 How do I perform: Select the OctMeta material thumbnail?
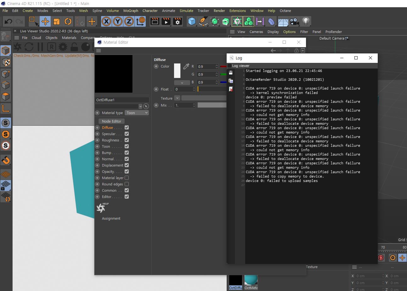click(x=251, y=282)
